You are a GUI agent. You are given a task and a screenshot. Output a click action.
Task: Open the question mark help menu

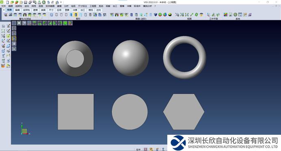tap(155, 6)
